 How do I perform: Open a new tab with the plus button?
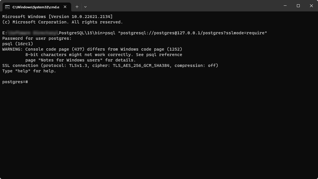tap(77, 7)
